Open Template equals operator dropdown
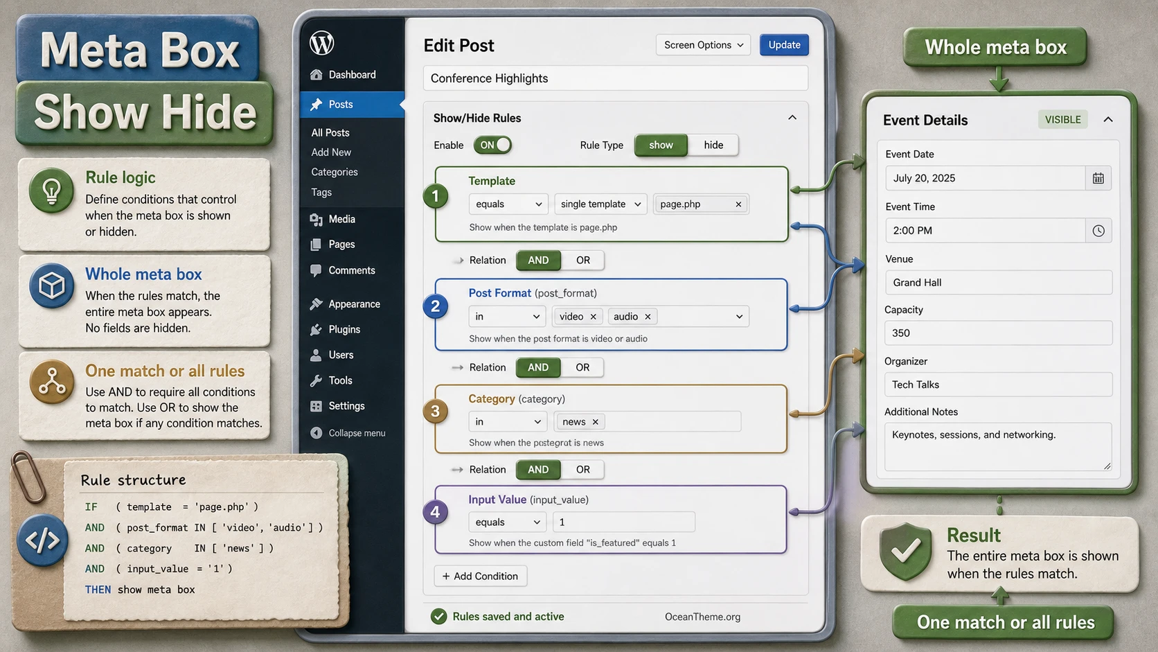Image resolution: width=1158 pixels, height=652 pixels. (x=508, y=204)
